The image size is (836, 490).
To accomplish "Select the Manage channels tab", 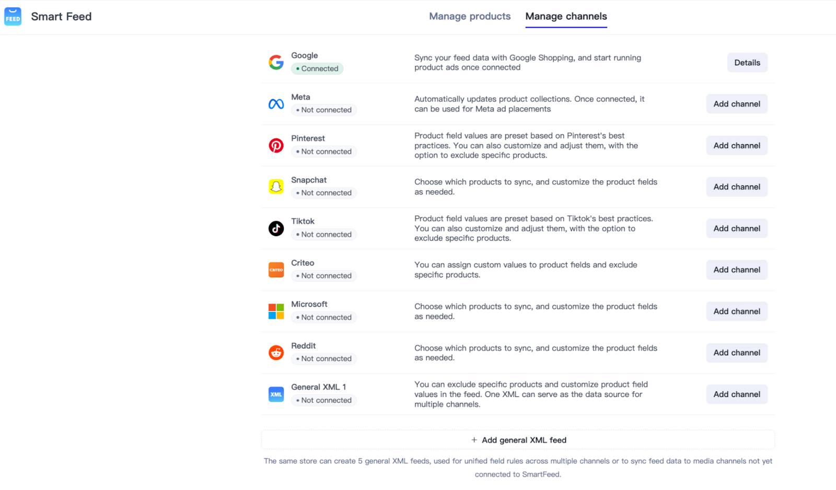I will tap(566, 17).
